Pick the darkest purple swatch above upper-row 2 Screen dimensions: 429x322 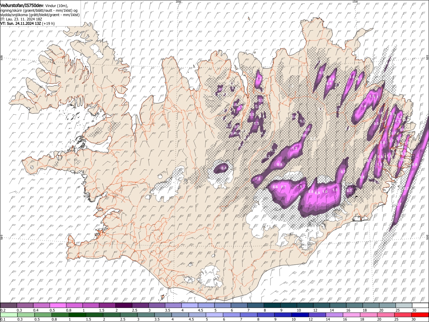[x=124, y=306]
